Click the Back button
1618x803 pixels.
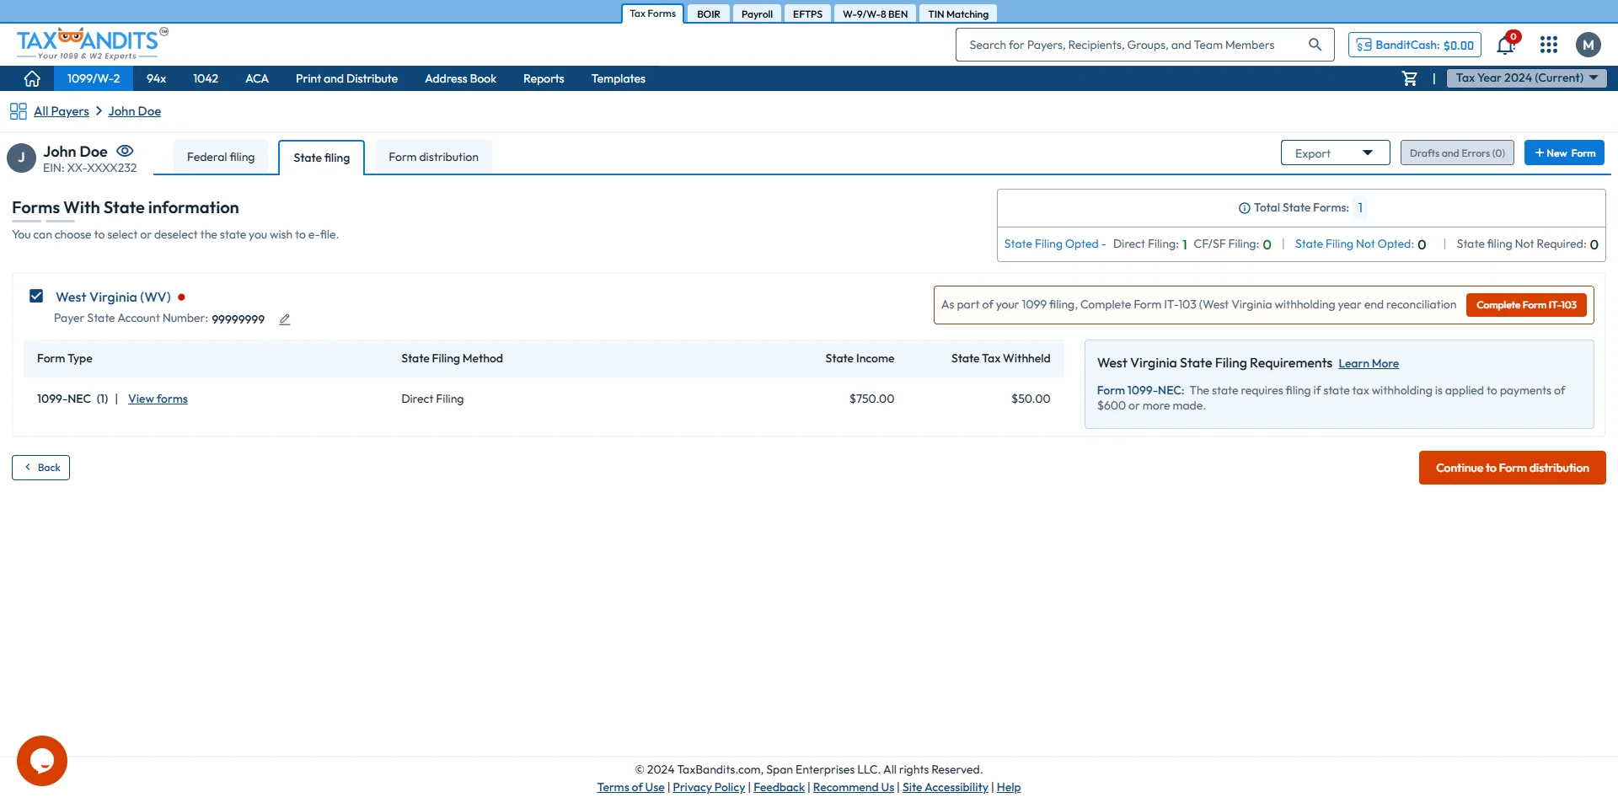(x=40, y=468)
